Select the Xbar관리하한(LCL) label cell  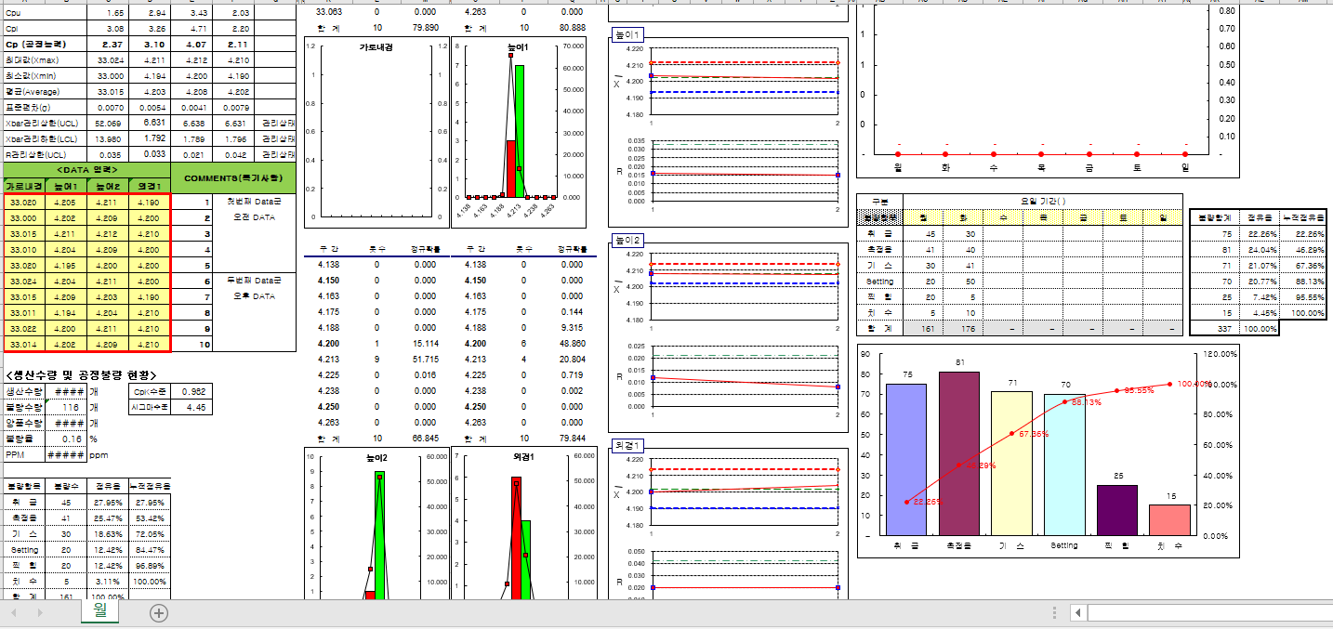pyautogui.click(x=45, y=138)
